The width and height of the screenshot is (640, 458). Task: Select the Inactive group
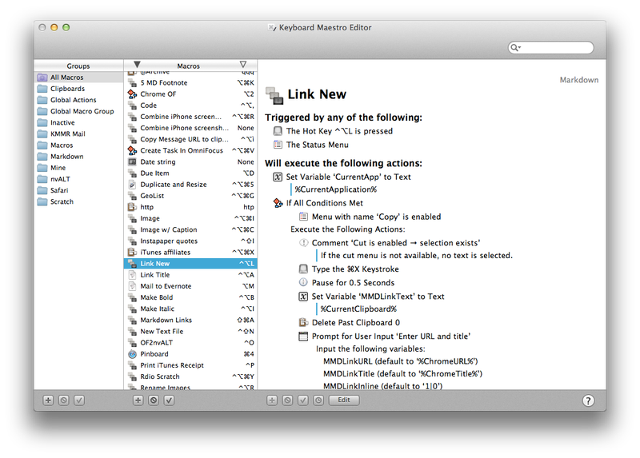(x=78, y=122)
